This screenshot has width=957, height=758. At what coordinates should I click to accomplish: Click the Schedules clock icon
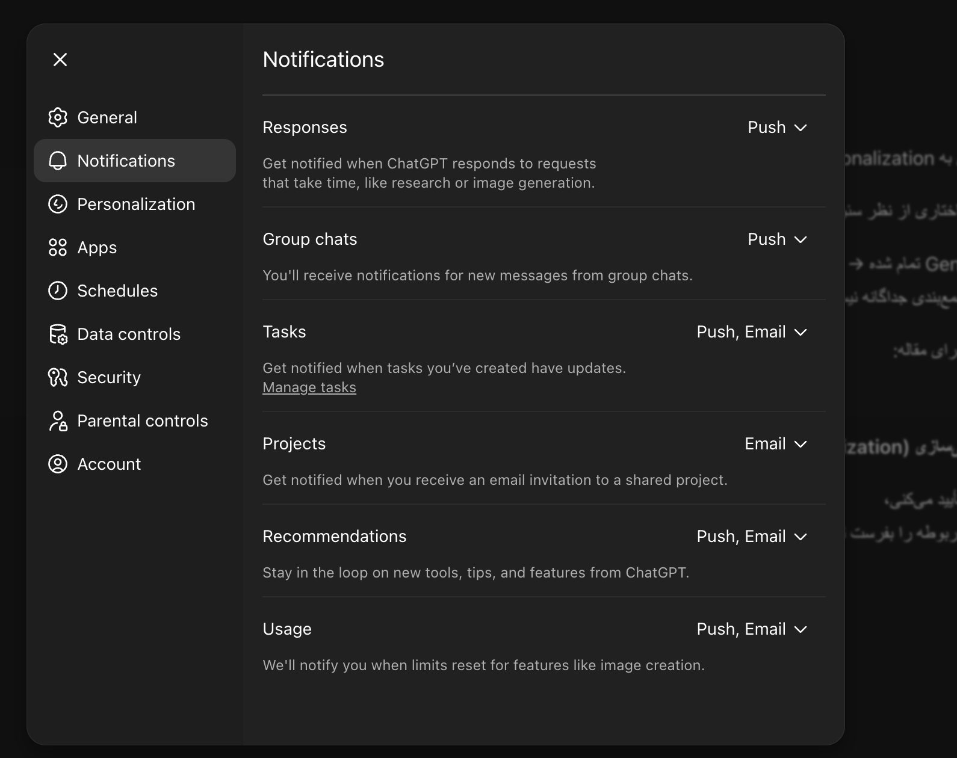(x=58, y=291)
